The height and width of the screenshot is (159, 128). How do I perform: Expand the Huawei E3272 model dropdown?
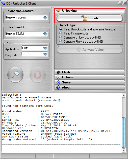click(27, 34)
